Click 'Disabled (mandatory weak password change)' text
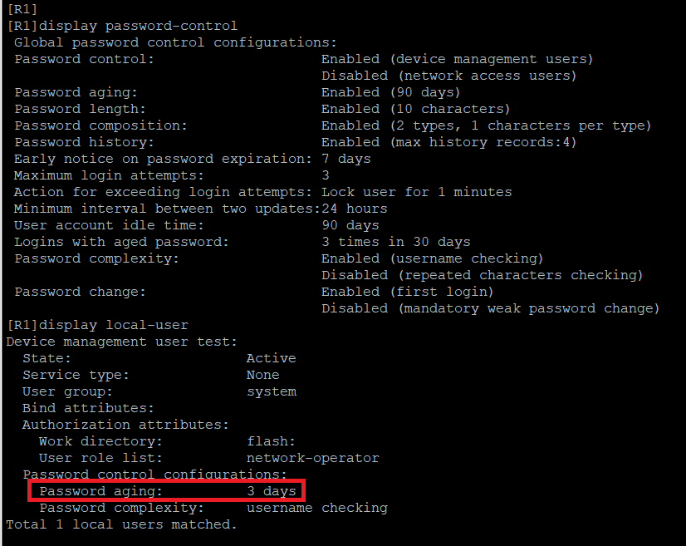 pos(490,308)
